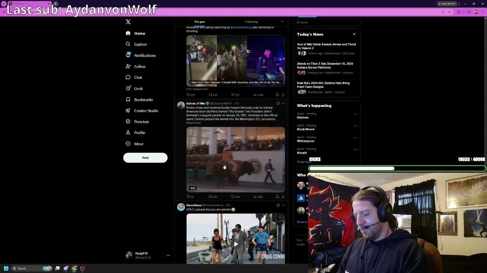This screenshot has width=487, height=273.
Task: Open the Home icon in sidebar
Action: click(128, 33)
